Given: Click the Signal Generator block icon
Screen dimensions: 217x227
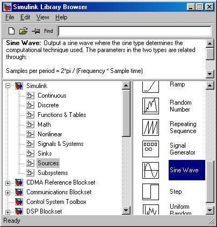Looking at the screenshot, I should [x=150, y=149].
